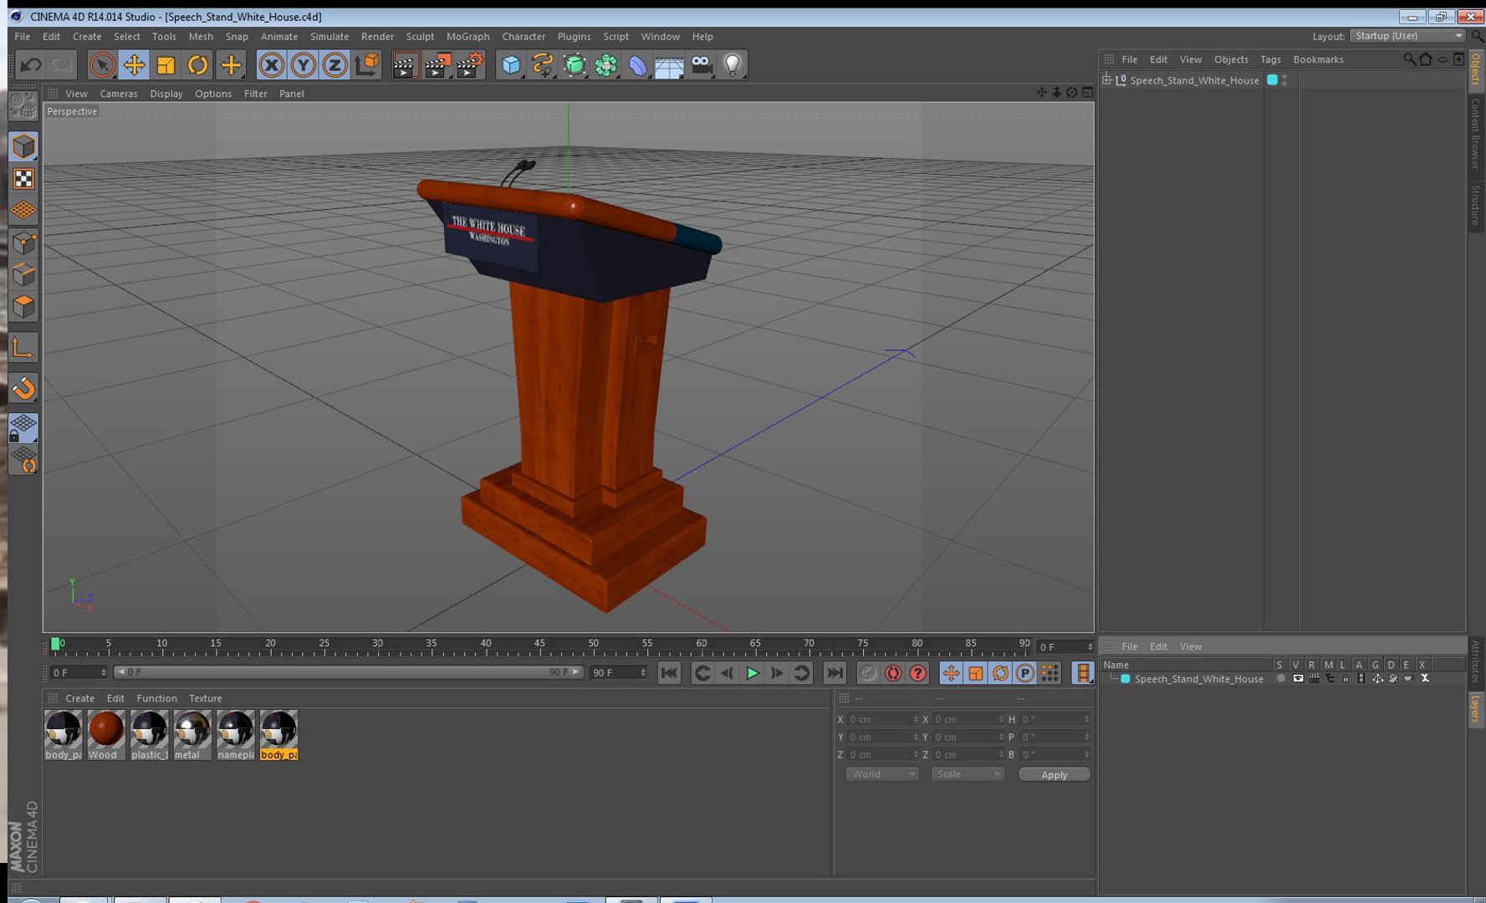1486x903 pixels.
Task: Add Cube primitive object
Action: pyautogui.click(x=511, y=64)
